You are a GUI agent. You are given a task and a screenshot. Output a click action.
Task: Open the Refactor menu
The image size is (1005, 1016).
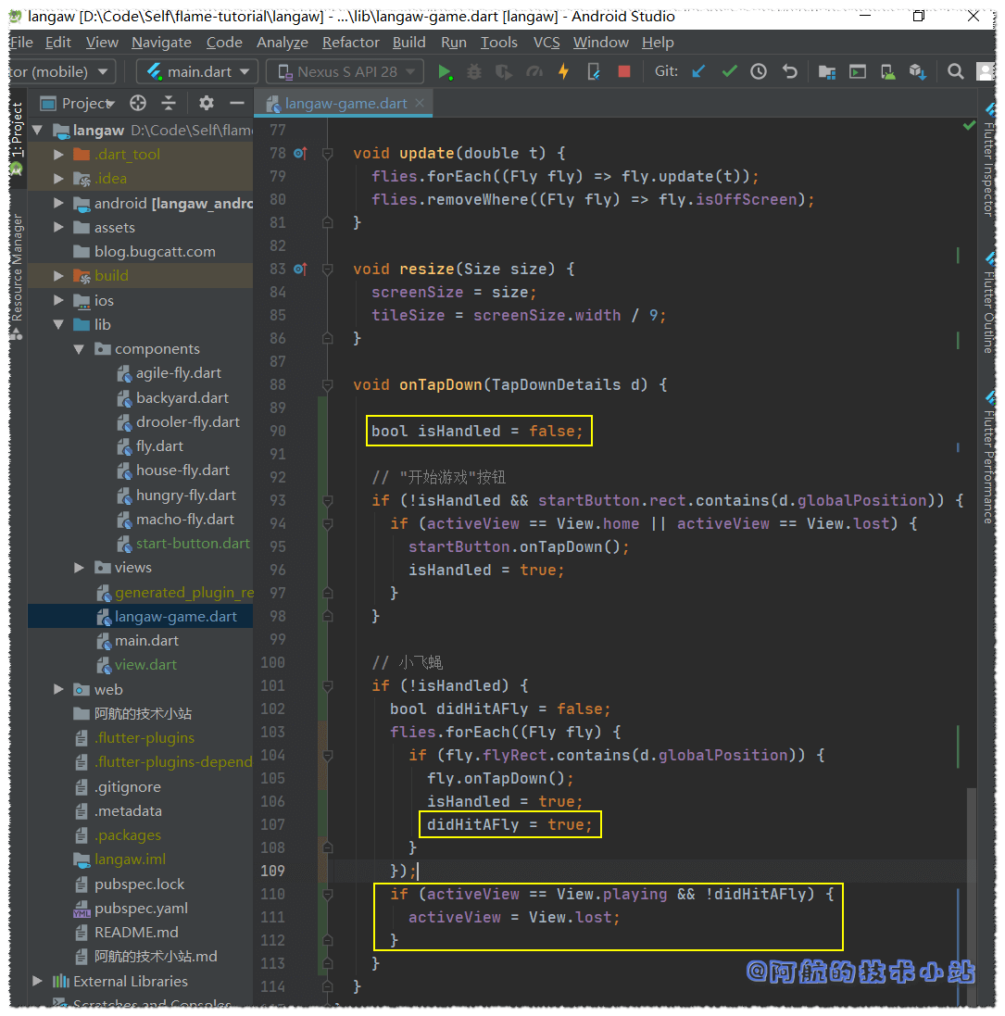[x=350, y=43]
